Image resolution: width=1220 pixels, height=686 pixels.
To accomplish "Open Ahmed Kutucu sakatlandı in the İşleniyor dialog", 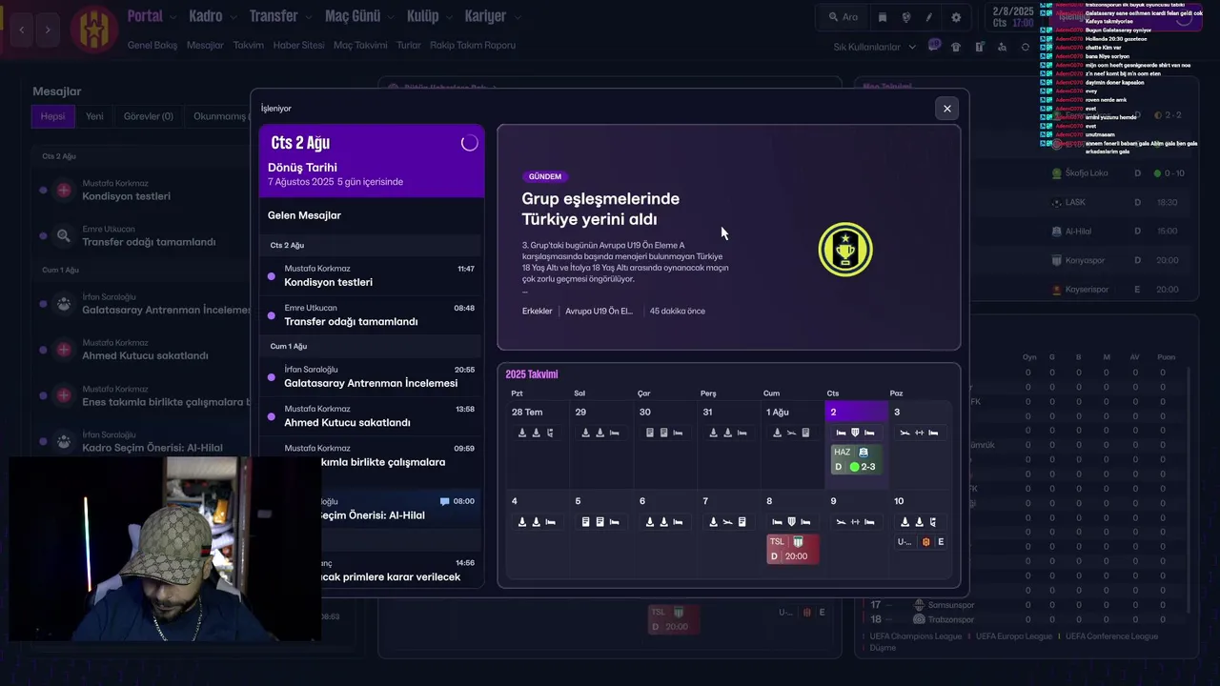I will coord(372,416).
